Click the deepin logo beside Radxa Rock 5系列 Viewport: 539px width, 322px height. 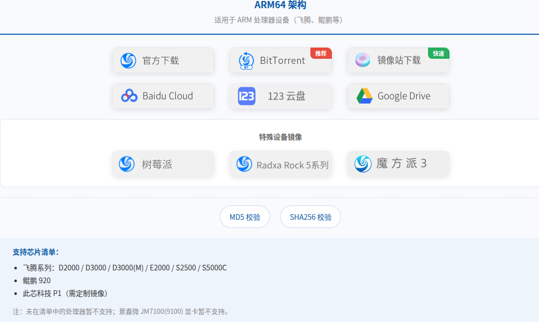(244, 164)
